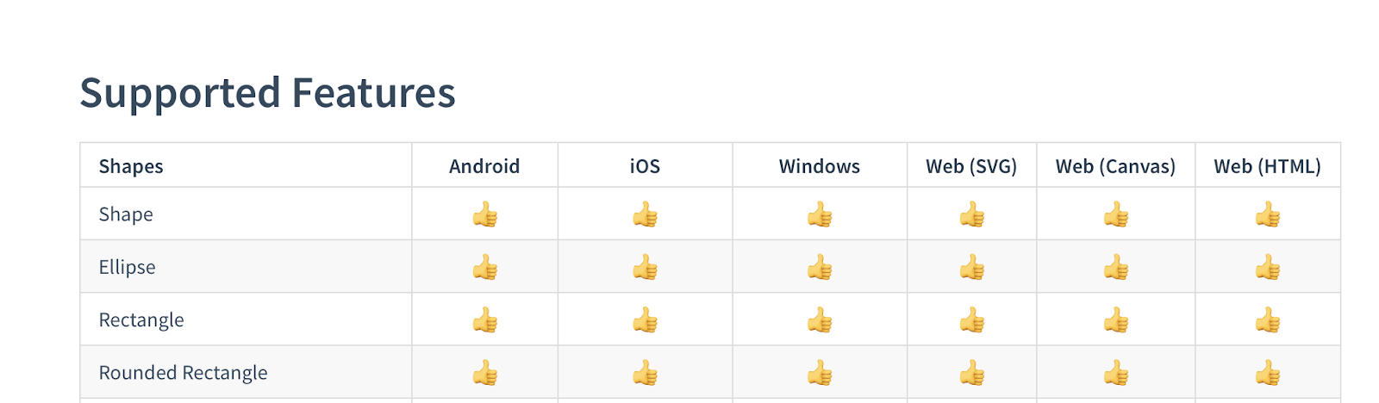The height and width of the screenshot is (403, 1379).
Task: Click the Supported Features heading
Action: (x=267, y=93)
